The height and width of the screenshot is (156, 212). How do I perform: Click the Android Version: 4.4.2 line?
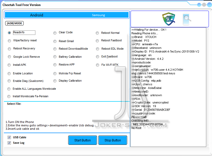pyautogui.click(x=147, y=59)
